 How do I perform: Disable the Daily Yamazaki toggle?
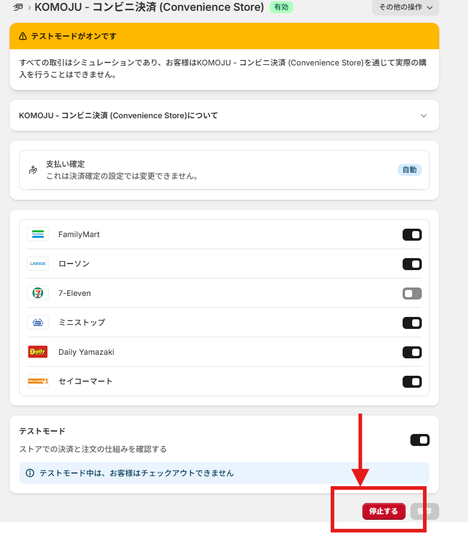click(x=412, y=352)
